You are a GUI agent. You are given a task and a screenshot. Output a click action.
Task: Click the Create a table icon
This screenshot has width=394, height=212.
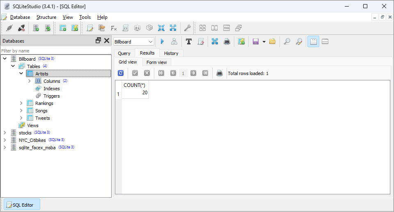(63, 28)
